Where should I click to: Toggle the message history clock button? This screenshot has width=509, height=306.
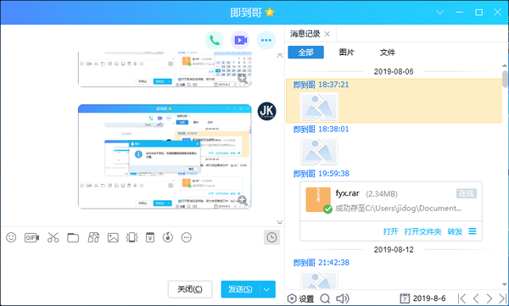pos(271,237)
